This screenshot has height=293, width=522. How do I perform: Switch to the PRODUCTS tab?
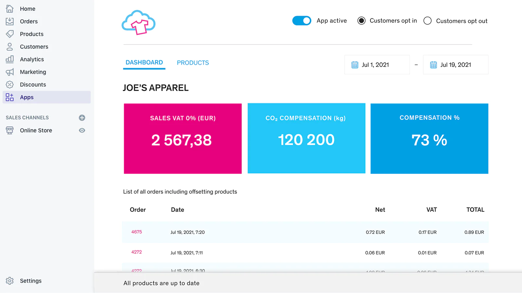tap(193, 63)
